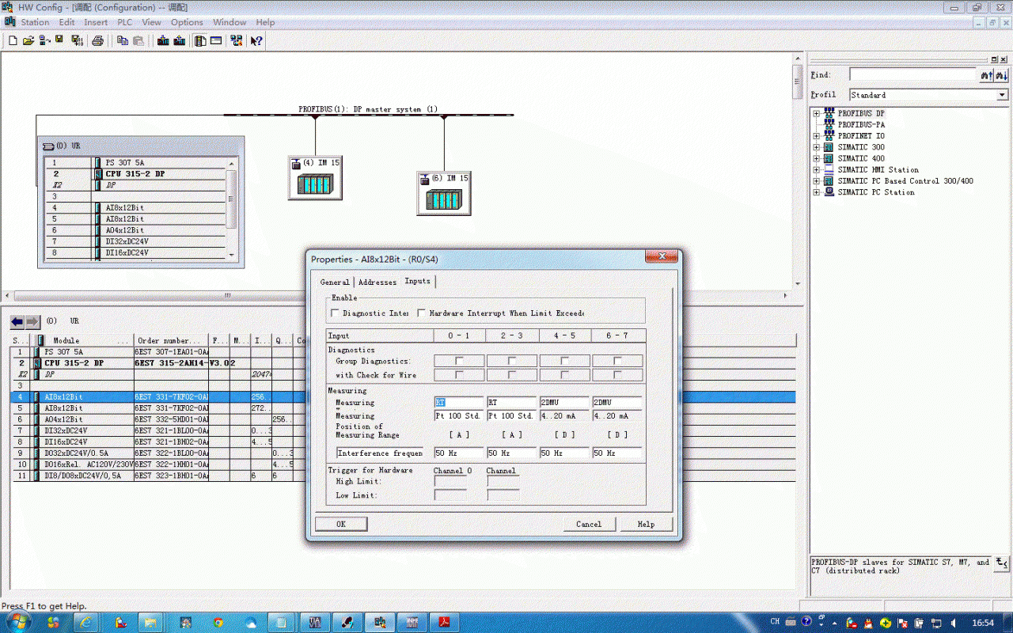Image resolution: width=1013 pixels, height=633 pixels.
Task: Check Group Diagnostics for channels 0 - 1
Action: [x=459, y=361]
